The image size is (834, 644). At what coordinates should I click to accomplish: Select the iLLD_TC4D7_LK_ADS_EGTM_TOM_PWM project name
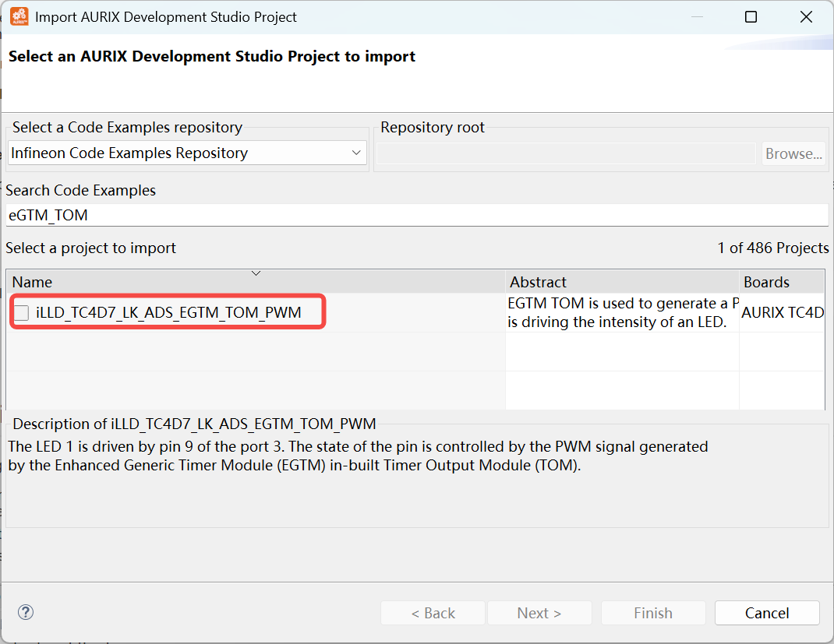click(168, 313)
